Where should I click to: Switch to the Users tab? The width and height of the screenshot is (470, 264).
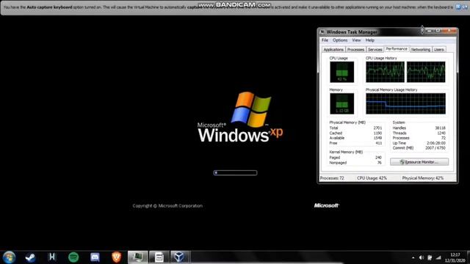click(x=439, y=49)
